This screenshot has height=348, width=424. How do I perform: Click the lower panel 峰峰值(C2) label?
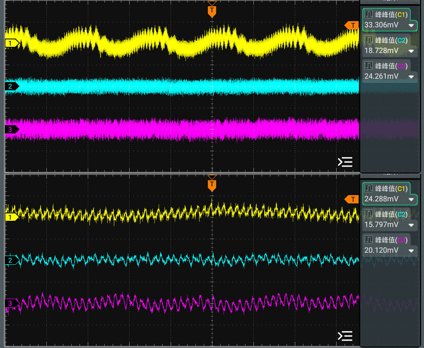point(391,214)
